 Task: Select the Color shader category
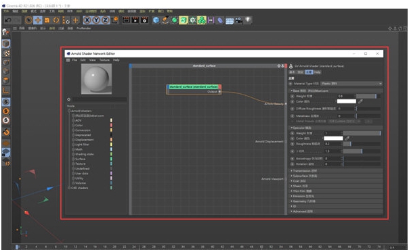point(79,125)
